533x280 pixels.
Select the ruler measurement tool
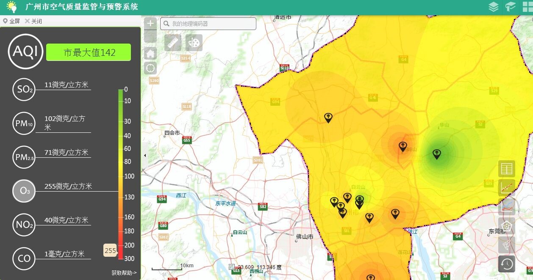(x=173, y=43)
